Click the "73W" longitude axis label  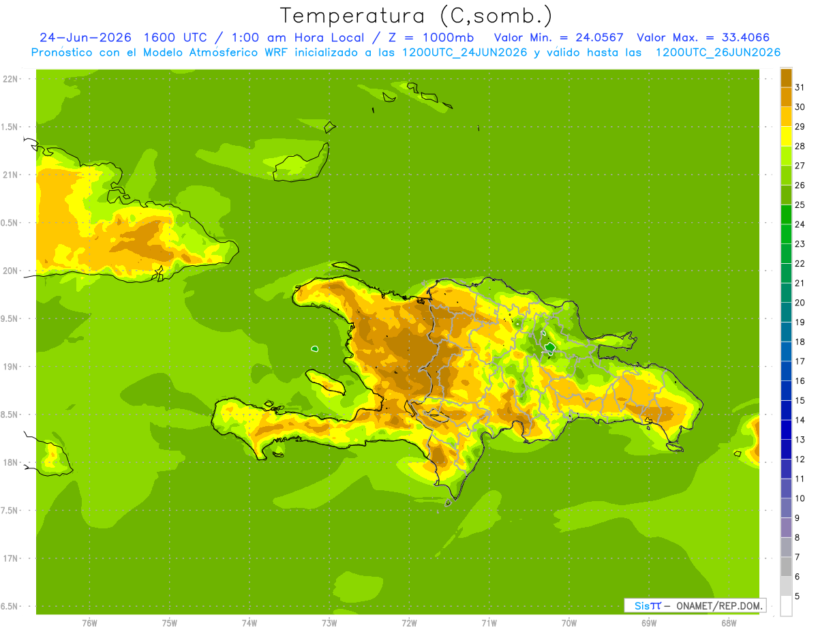[329, 623]
